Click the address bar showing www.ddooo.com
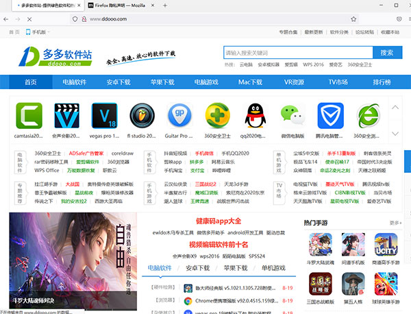The width and height of the screenshot is (411, 314). 215,19
